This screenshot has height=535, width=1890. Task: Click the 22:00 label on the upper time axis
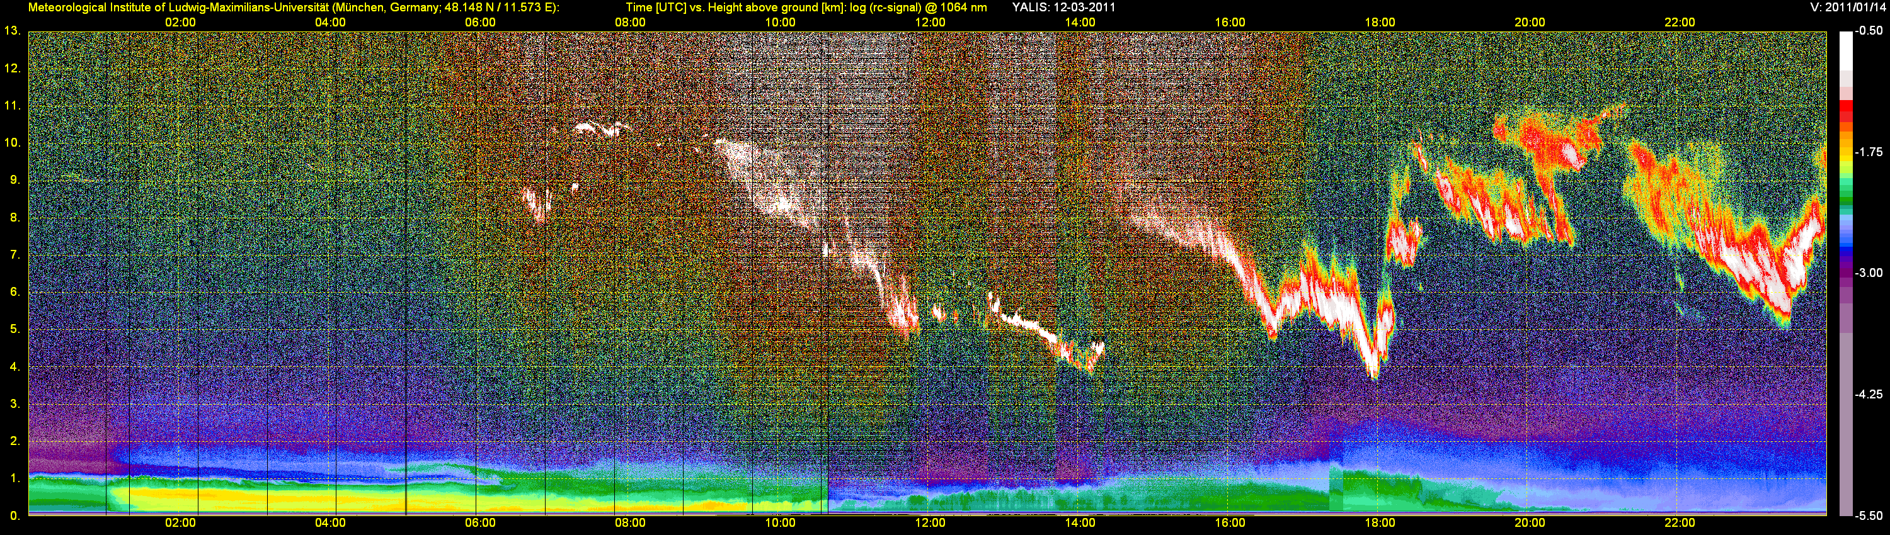[1680, 23]
